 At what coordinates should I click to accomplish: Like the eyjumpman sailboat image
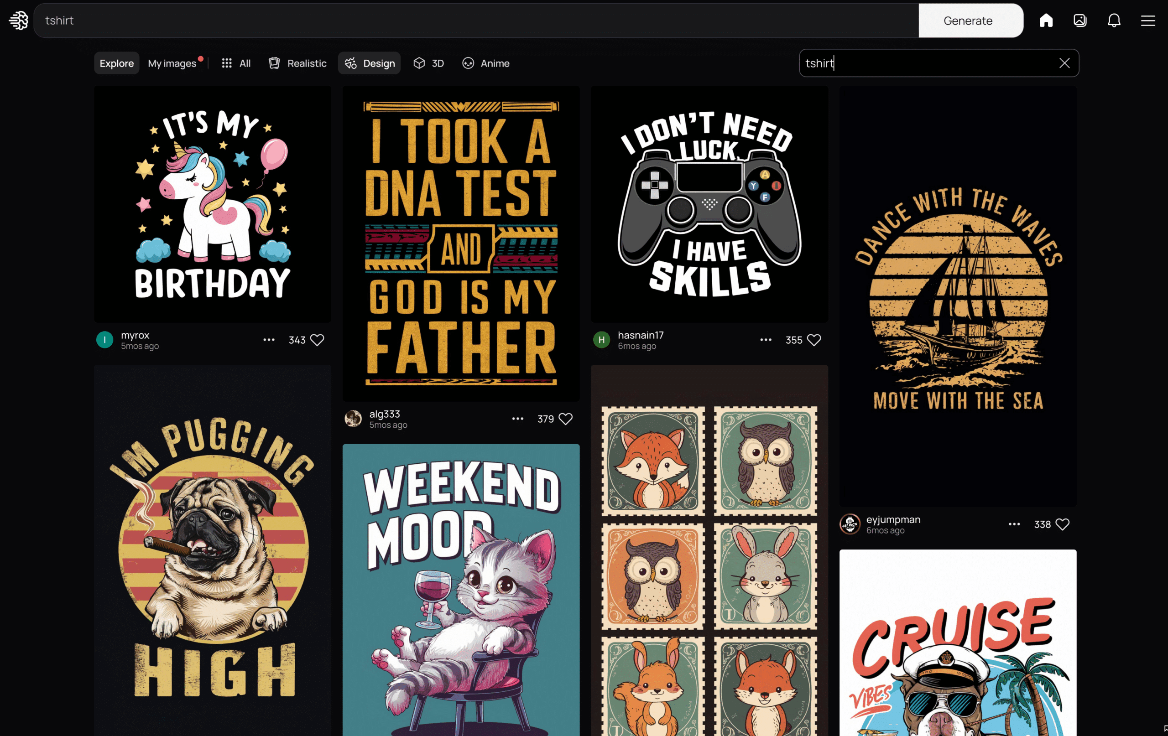(x=1062, y=524)
